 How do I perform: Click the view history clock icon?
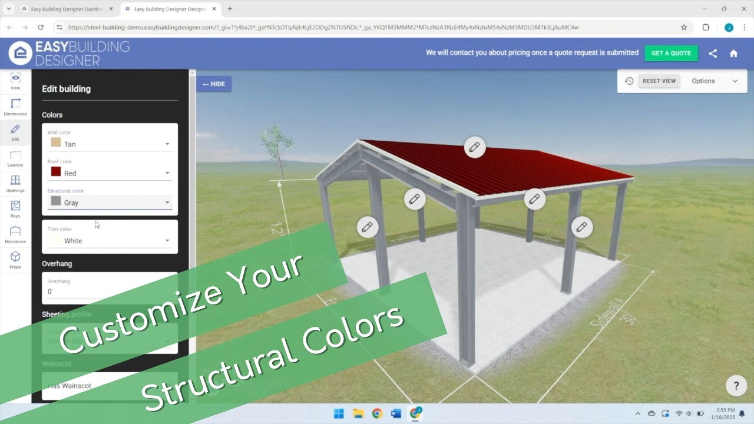click(x=629, y=81)
